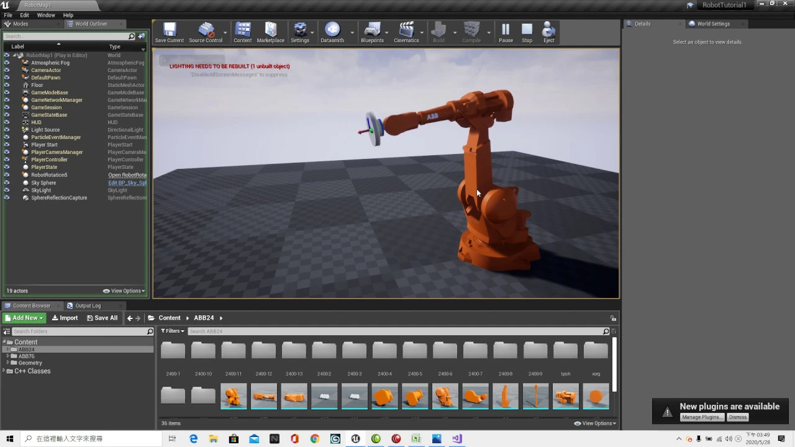The width and height of the screenshot is (795, 447).
Task: Toggle visibility of Atmospheric Fog actor
Action: [7, 63]
